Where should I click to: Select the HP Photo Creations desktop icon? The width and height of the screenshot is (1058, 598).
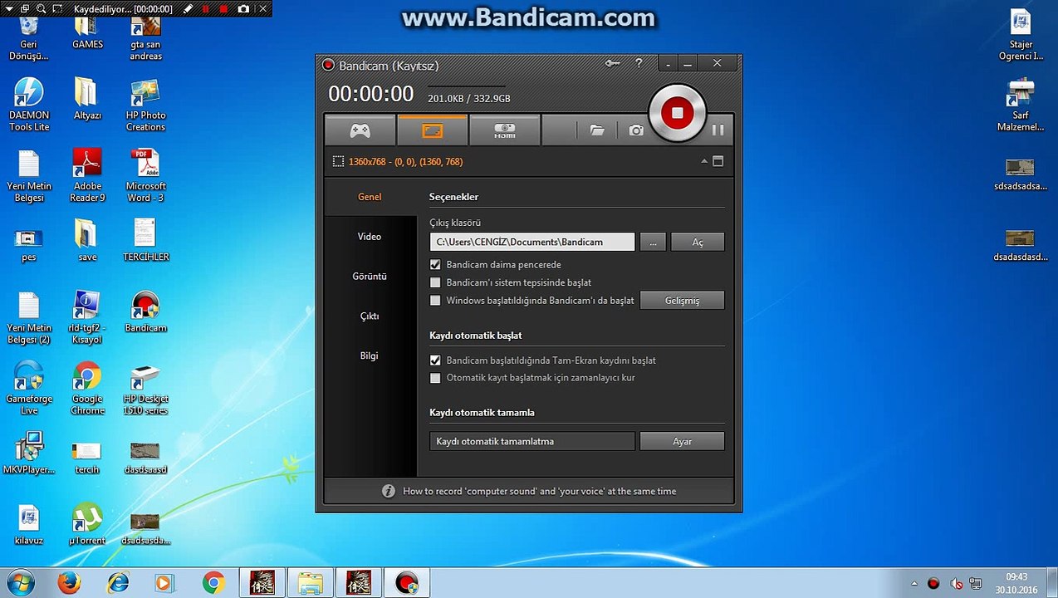(x=146, y=105)
